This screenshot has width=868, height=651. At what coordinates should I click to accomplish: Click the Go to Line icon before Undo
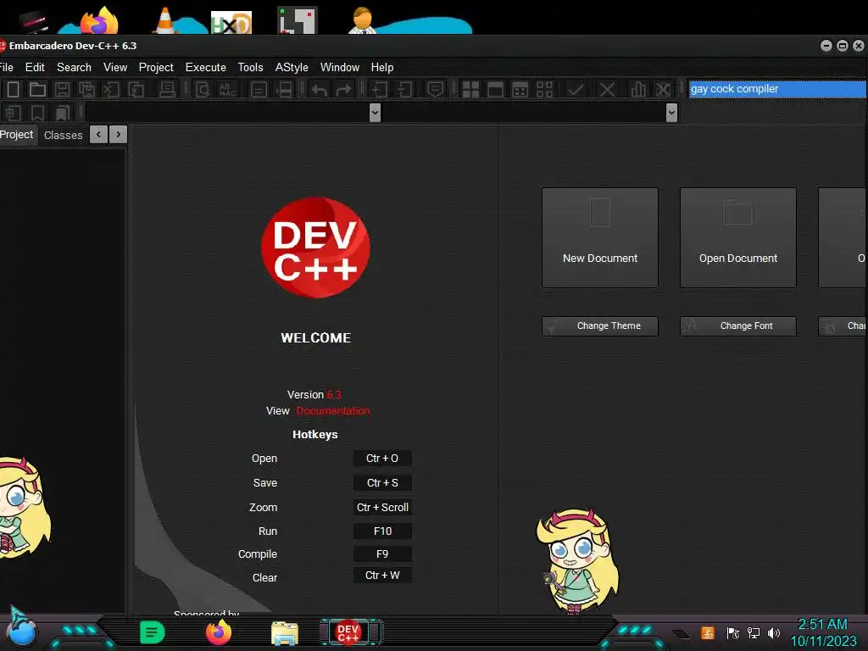click(x=284, y=89)
